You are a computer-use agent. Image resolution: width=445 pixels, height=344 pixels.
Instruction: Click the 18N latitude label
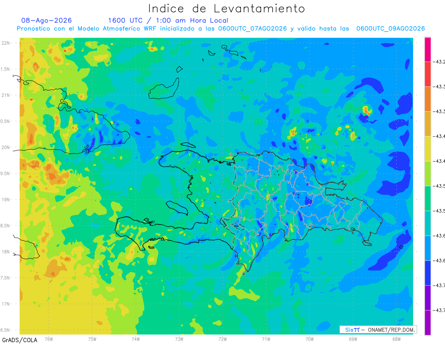pyautogui.click(x=6, y=252)
